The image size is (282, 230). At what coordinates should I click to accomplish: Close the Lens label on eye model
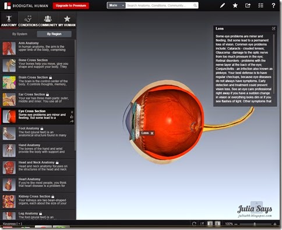(152, 133)
